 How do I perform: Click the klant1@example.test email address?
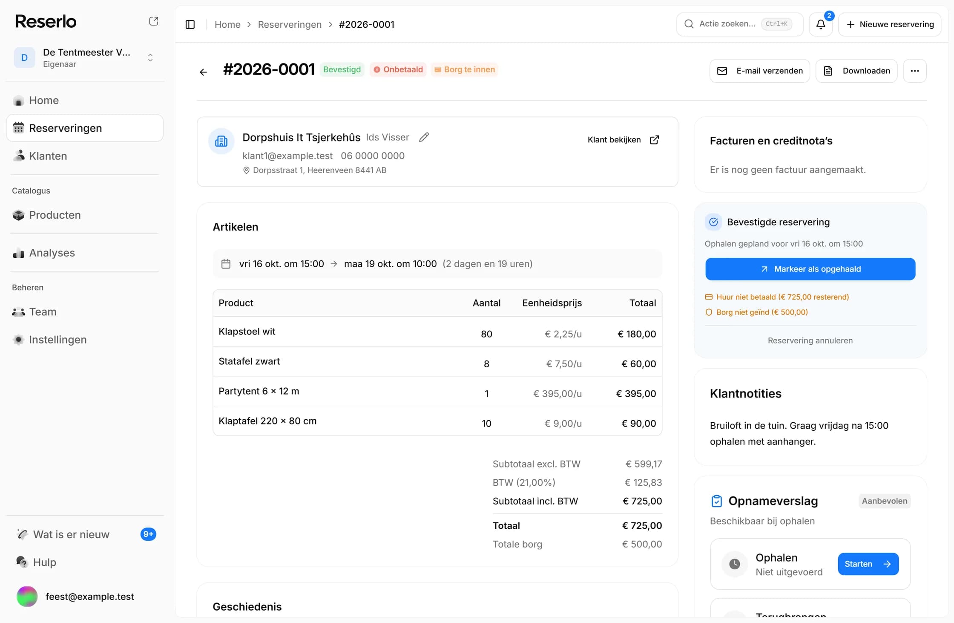(x=287, y=156)
